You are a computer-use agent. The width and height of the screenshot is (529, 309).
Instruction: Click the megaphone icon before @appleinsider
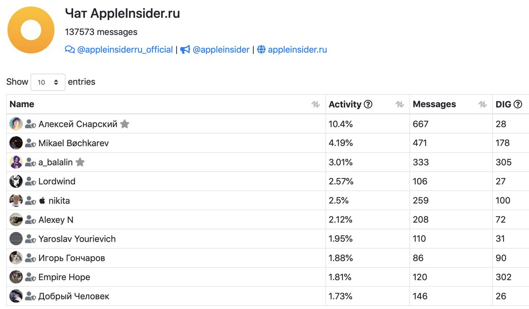point(185,50)
